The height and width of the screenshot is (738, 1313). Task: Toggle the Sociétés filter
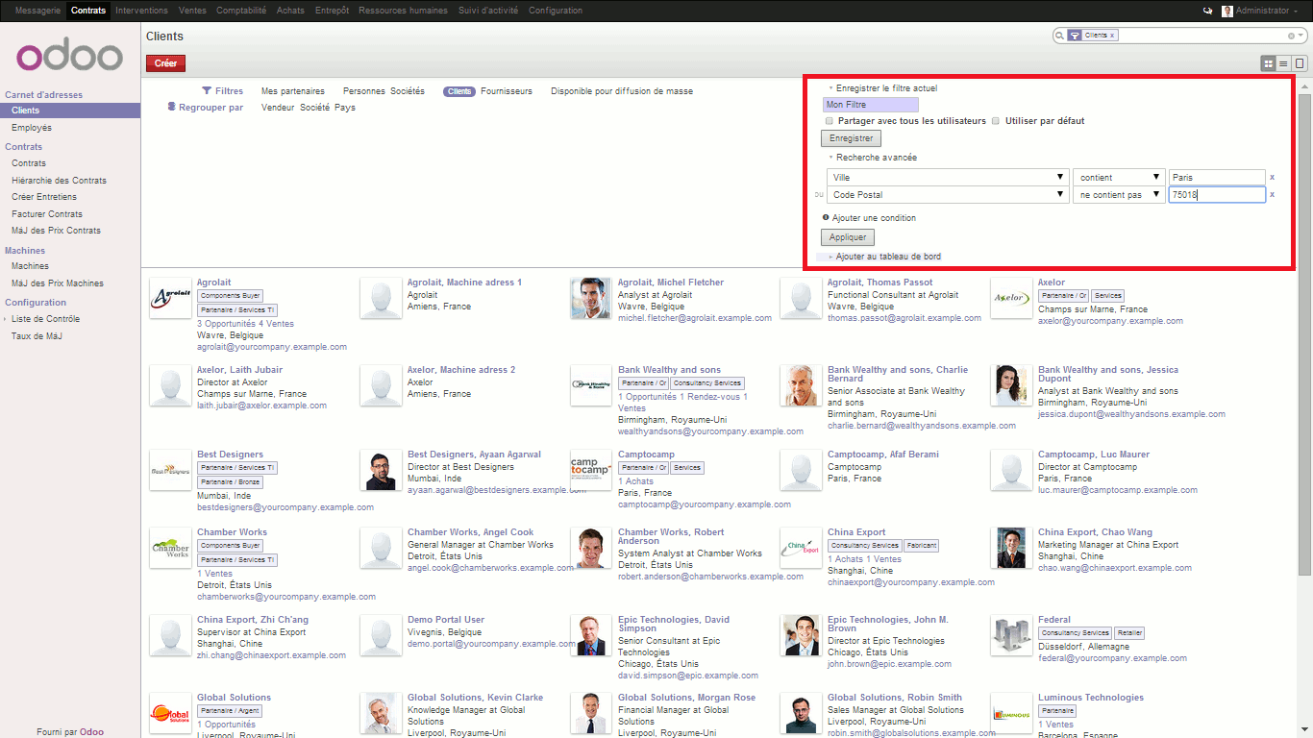408,91
